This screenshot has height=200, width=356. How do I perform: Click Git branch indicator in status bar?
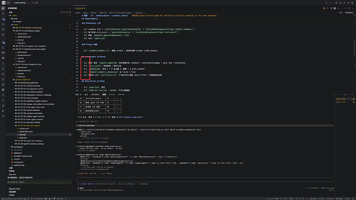[13, 198]
